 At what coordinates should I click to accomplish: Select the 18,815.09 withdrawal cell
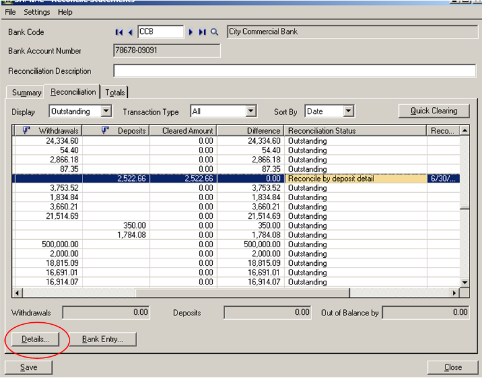[48, 263]
